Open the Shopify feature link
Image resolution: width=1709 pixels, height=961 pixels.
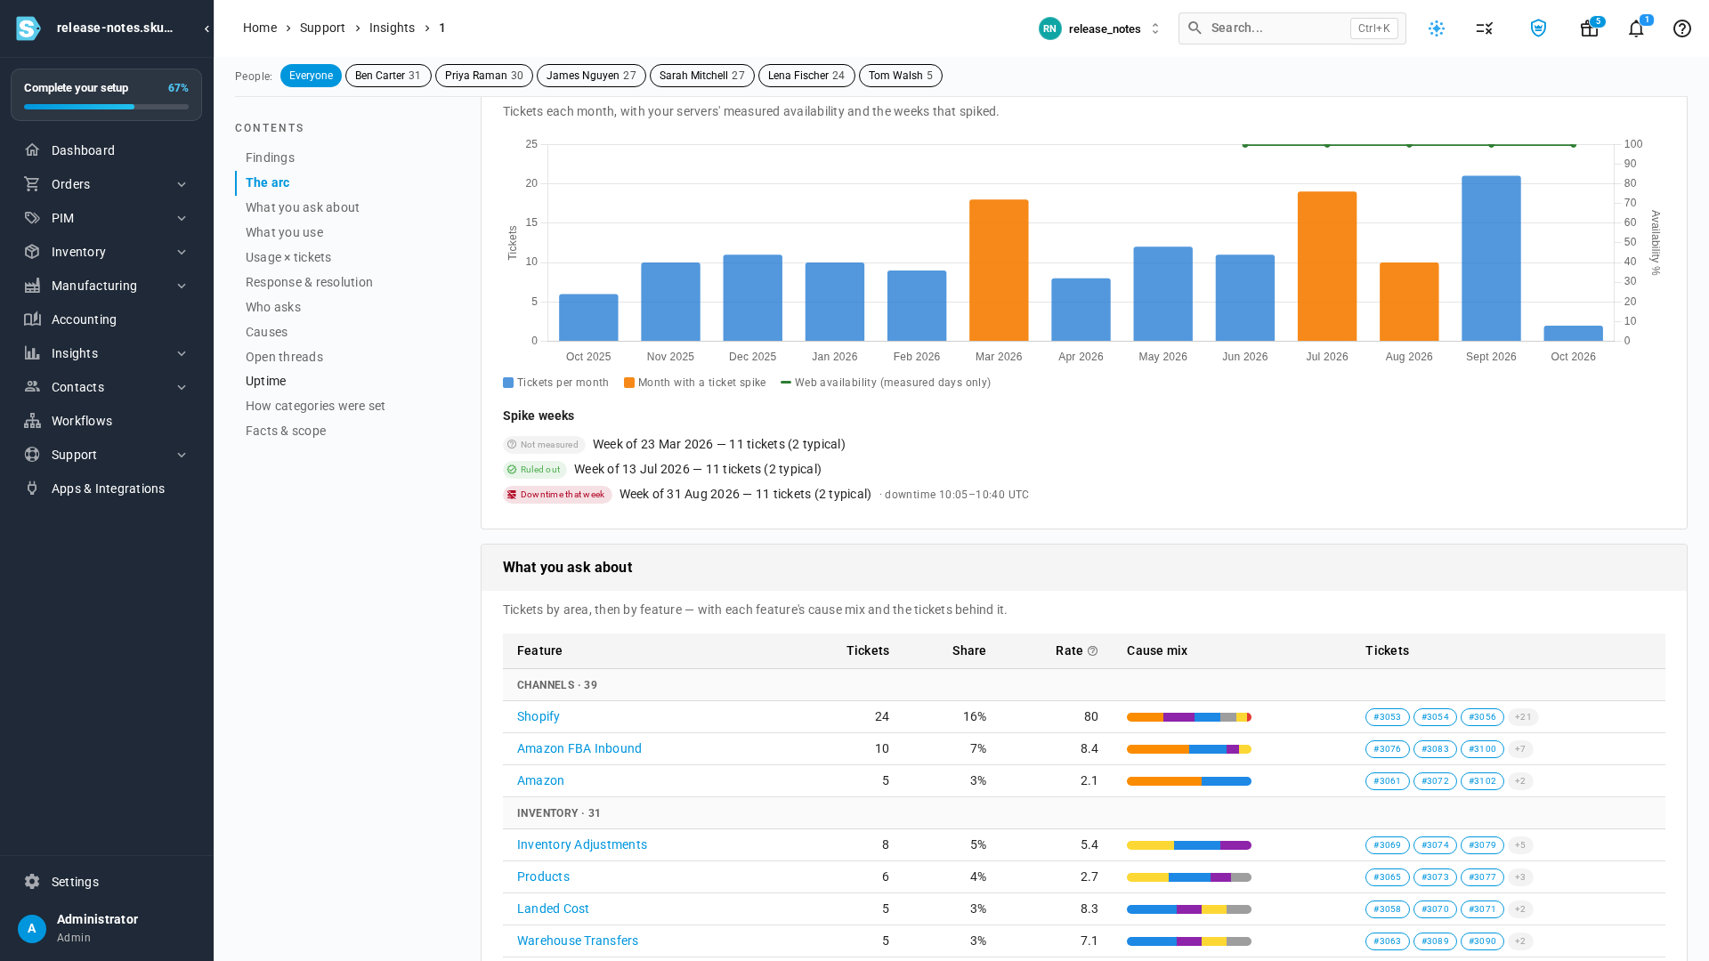[x=539, y=717]
